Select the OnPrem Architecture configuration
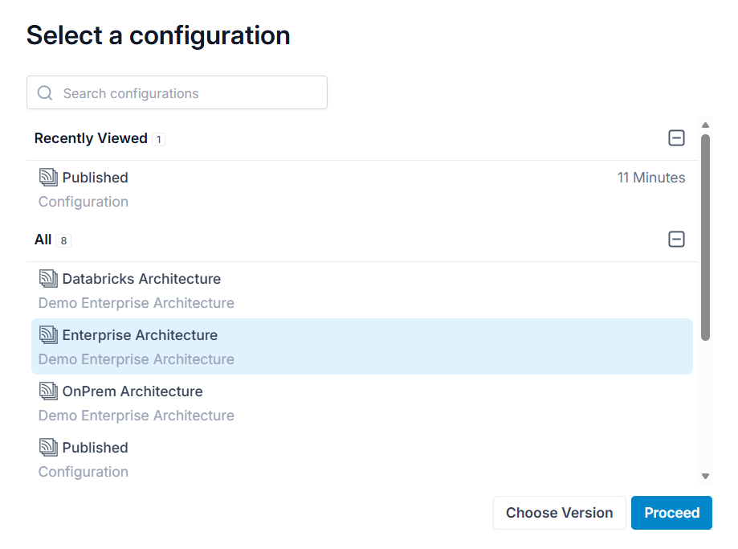Viewport: 738px width, 549px height. (362, 403)
